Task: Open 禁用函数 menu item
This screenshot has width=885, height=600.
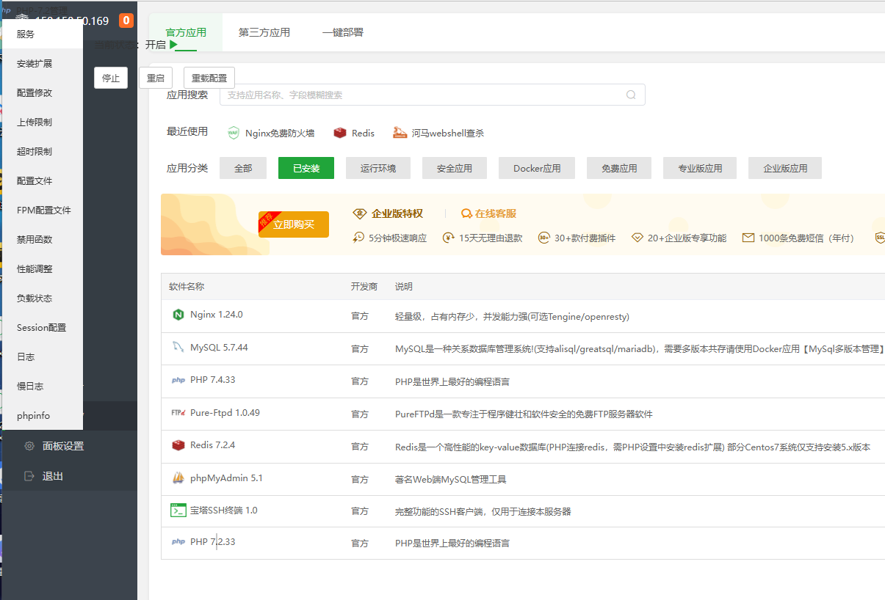Action: coord(43,240)
